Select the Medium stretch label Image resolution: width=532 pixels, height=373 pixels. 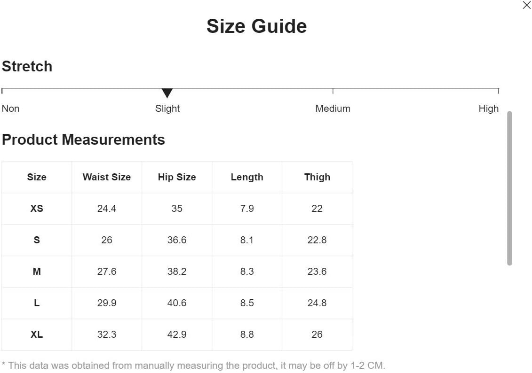pos(333,109)
